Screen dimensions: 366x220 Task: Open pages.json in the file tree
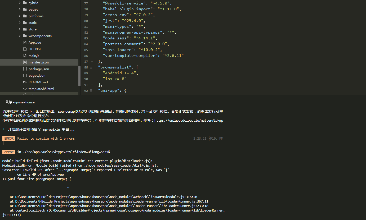[x=37, y=76]
